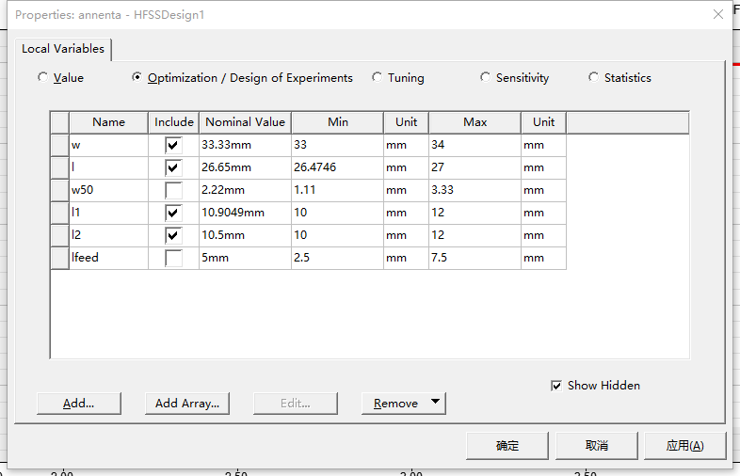Click the Nominal Value column header
The image size is (740, 476).
coord(245,122)
